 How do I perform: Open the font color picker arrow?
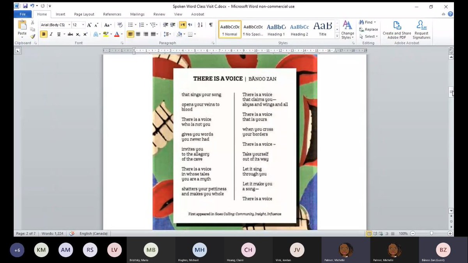point(122,34)
